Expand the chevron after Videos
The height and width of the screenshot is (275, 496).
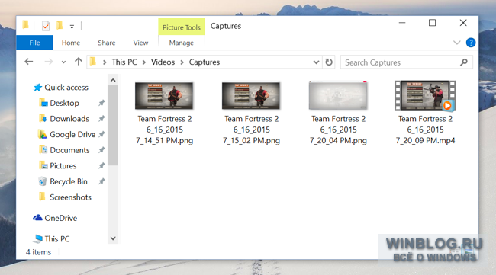(182, 62)
